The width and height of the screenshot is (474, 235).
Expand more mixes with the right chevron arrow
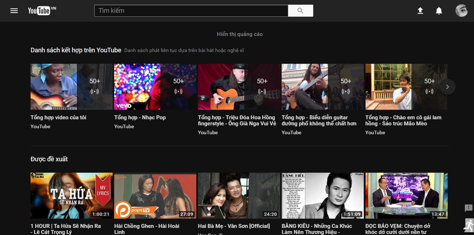click(x=447, y=87)
